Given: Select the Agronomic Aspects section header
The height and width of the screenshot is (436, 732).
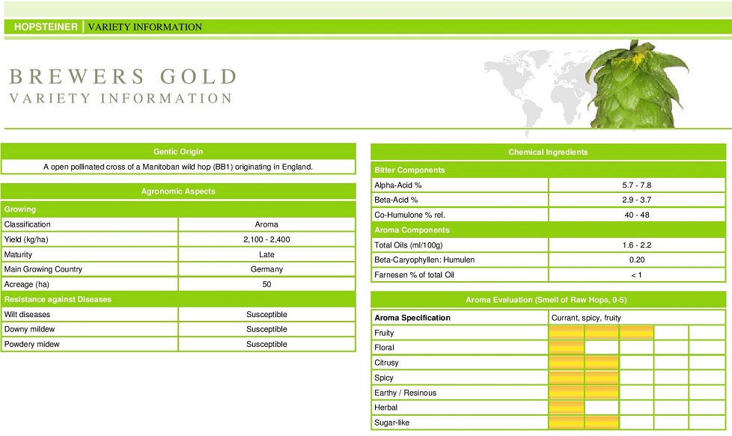Looking at the screenshot, I should 178,191.
